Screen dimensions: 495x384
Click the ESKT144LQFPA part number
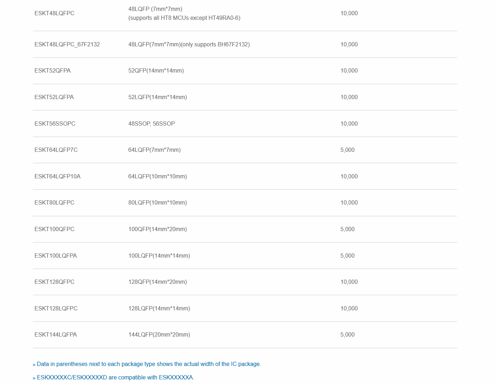tap(56, 335)
